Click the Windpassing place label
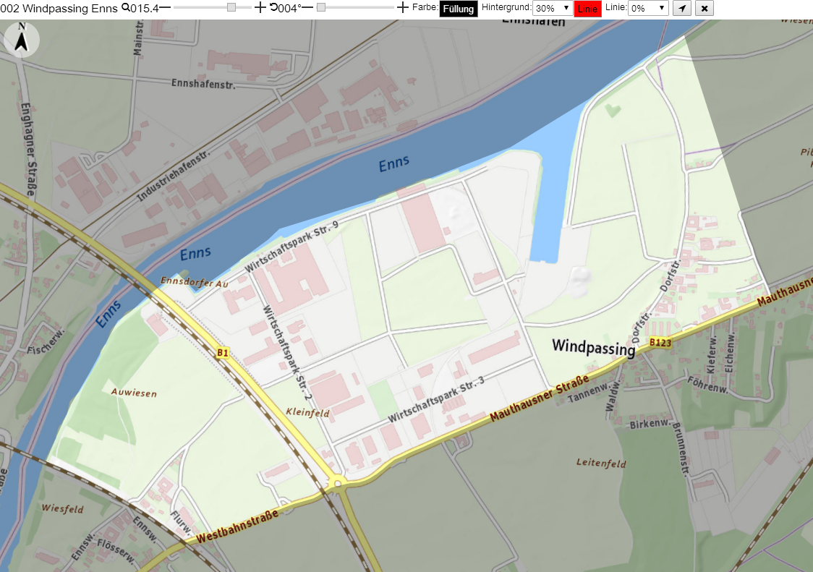The height and width of the screenshot is (572, 813). [x=594, y=346]
